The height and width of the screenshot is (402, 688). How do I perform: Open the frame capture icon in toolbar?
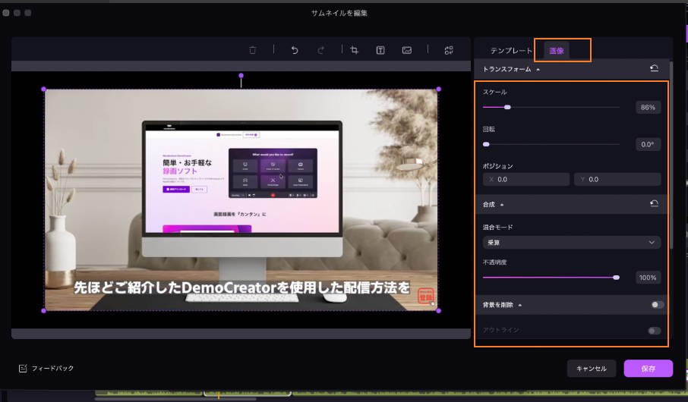(x=449, y=50)
